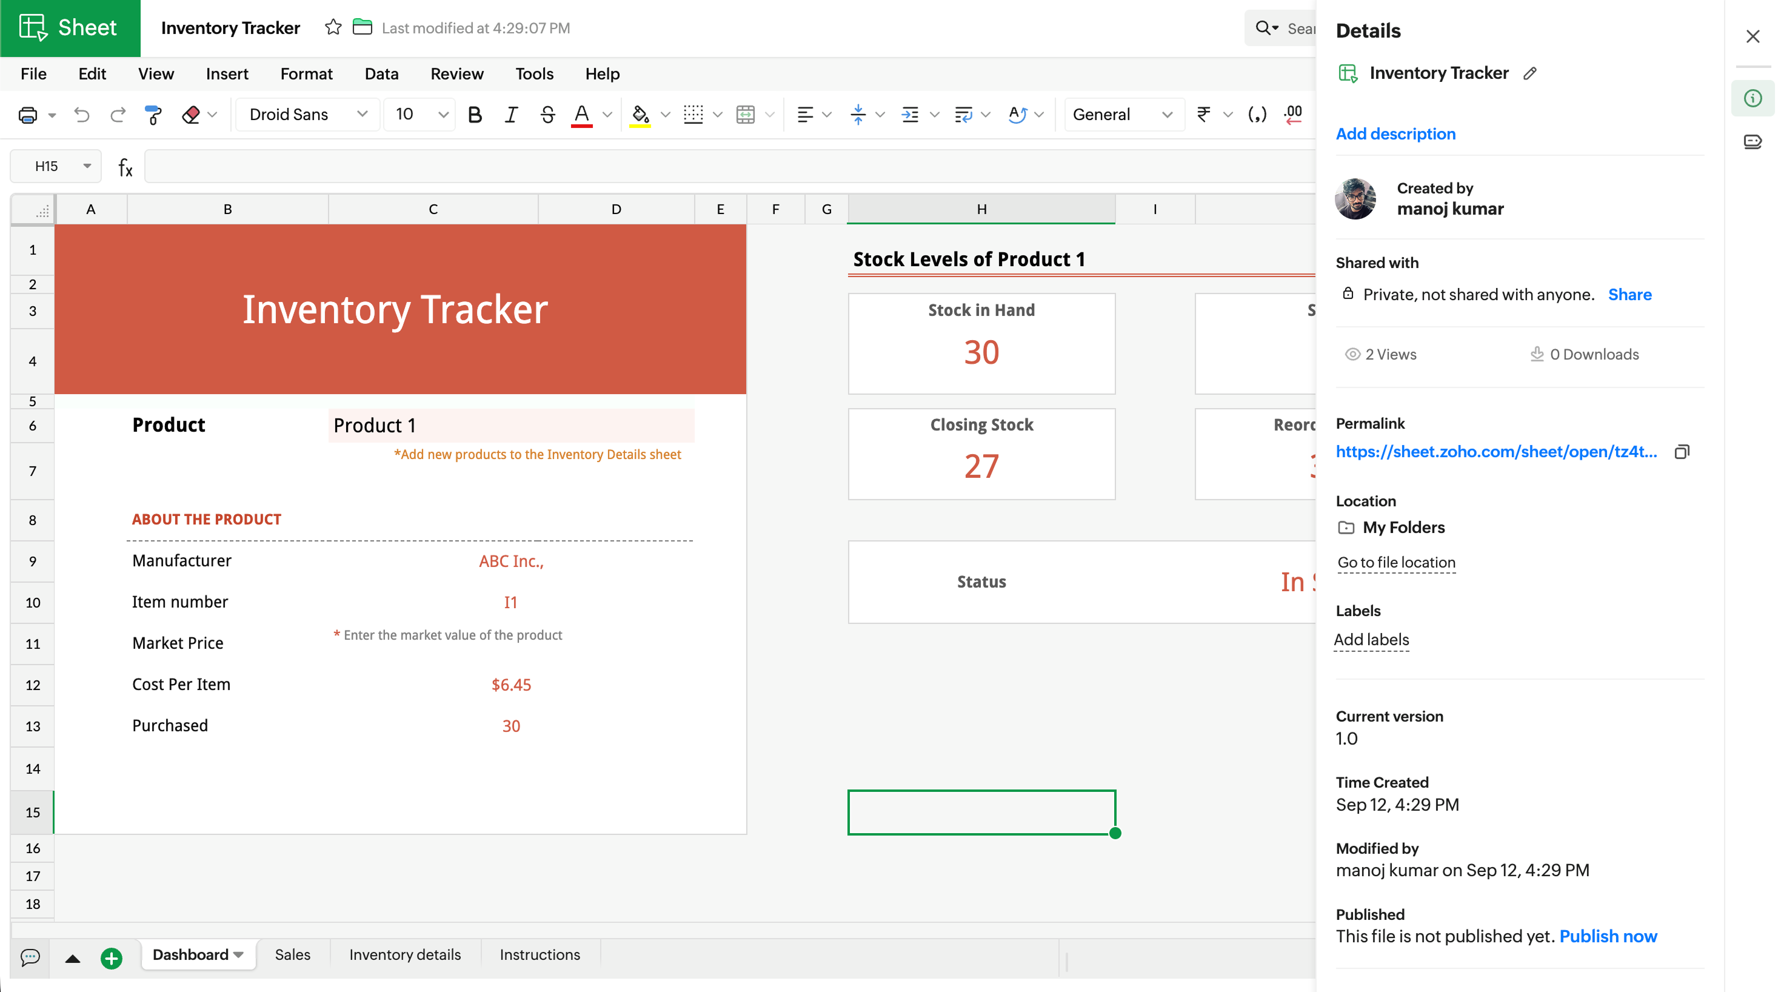
Task: Open the text color dropdown arrow
Action: tap(607, 115)
